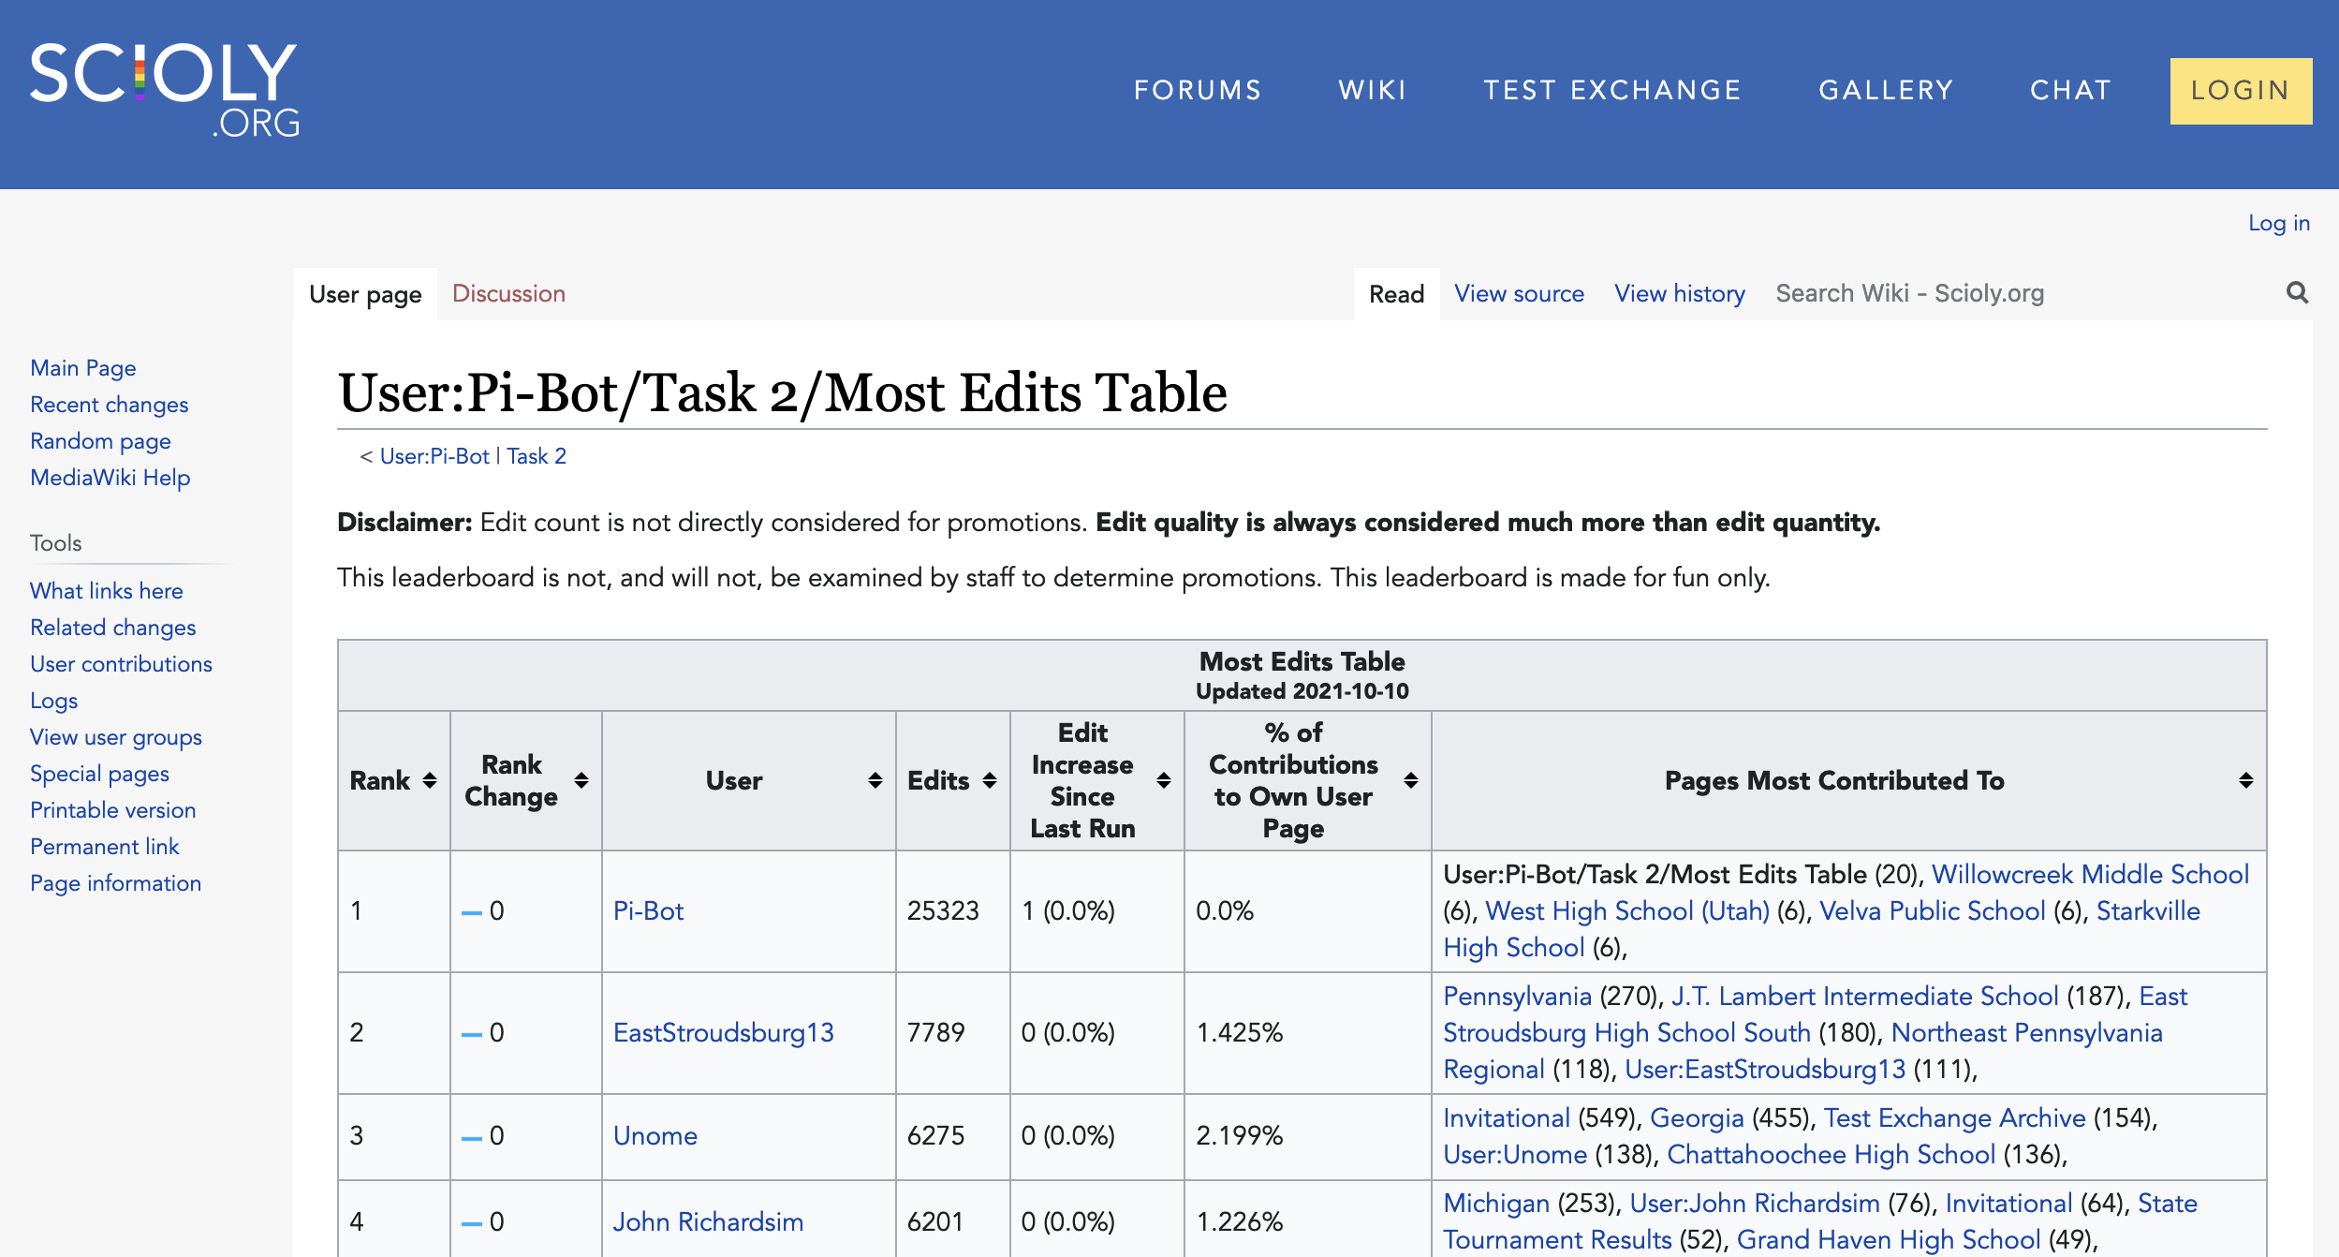Viewport: 2339px width, 1257px height.
Task: Click the search magnifier icon
Action: pos(2297,293)
